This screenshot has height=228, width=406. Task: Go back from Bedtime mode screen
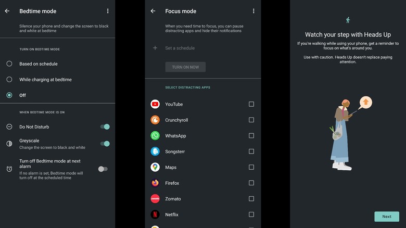click(7, 11)
